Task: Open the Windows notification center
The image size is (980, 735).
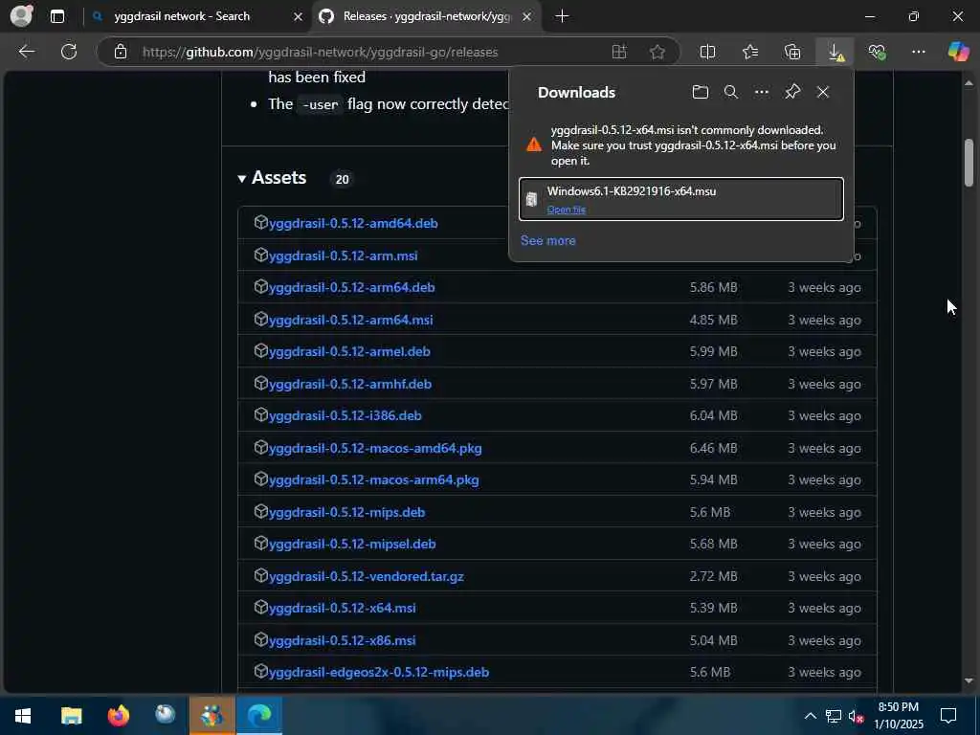Action: pyautogui.click(x=948, y=716)
